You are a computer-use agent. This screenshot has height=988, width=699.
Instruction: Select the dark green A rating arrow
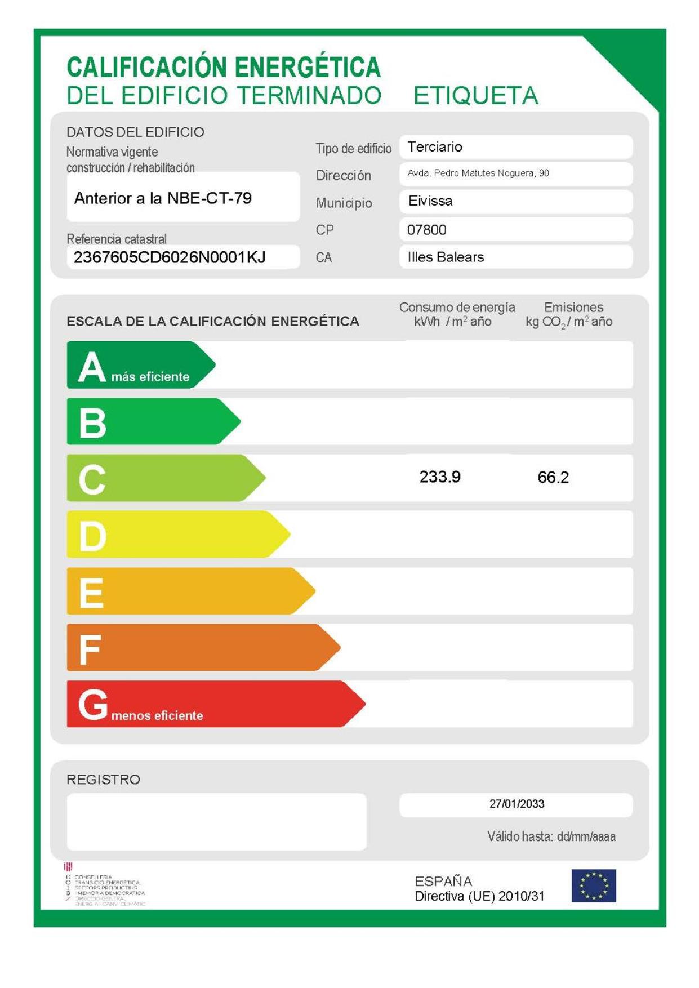(140, 365)
